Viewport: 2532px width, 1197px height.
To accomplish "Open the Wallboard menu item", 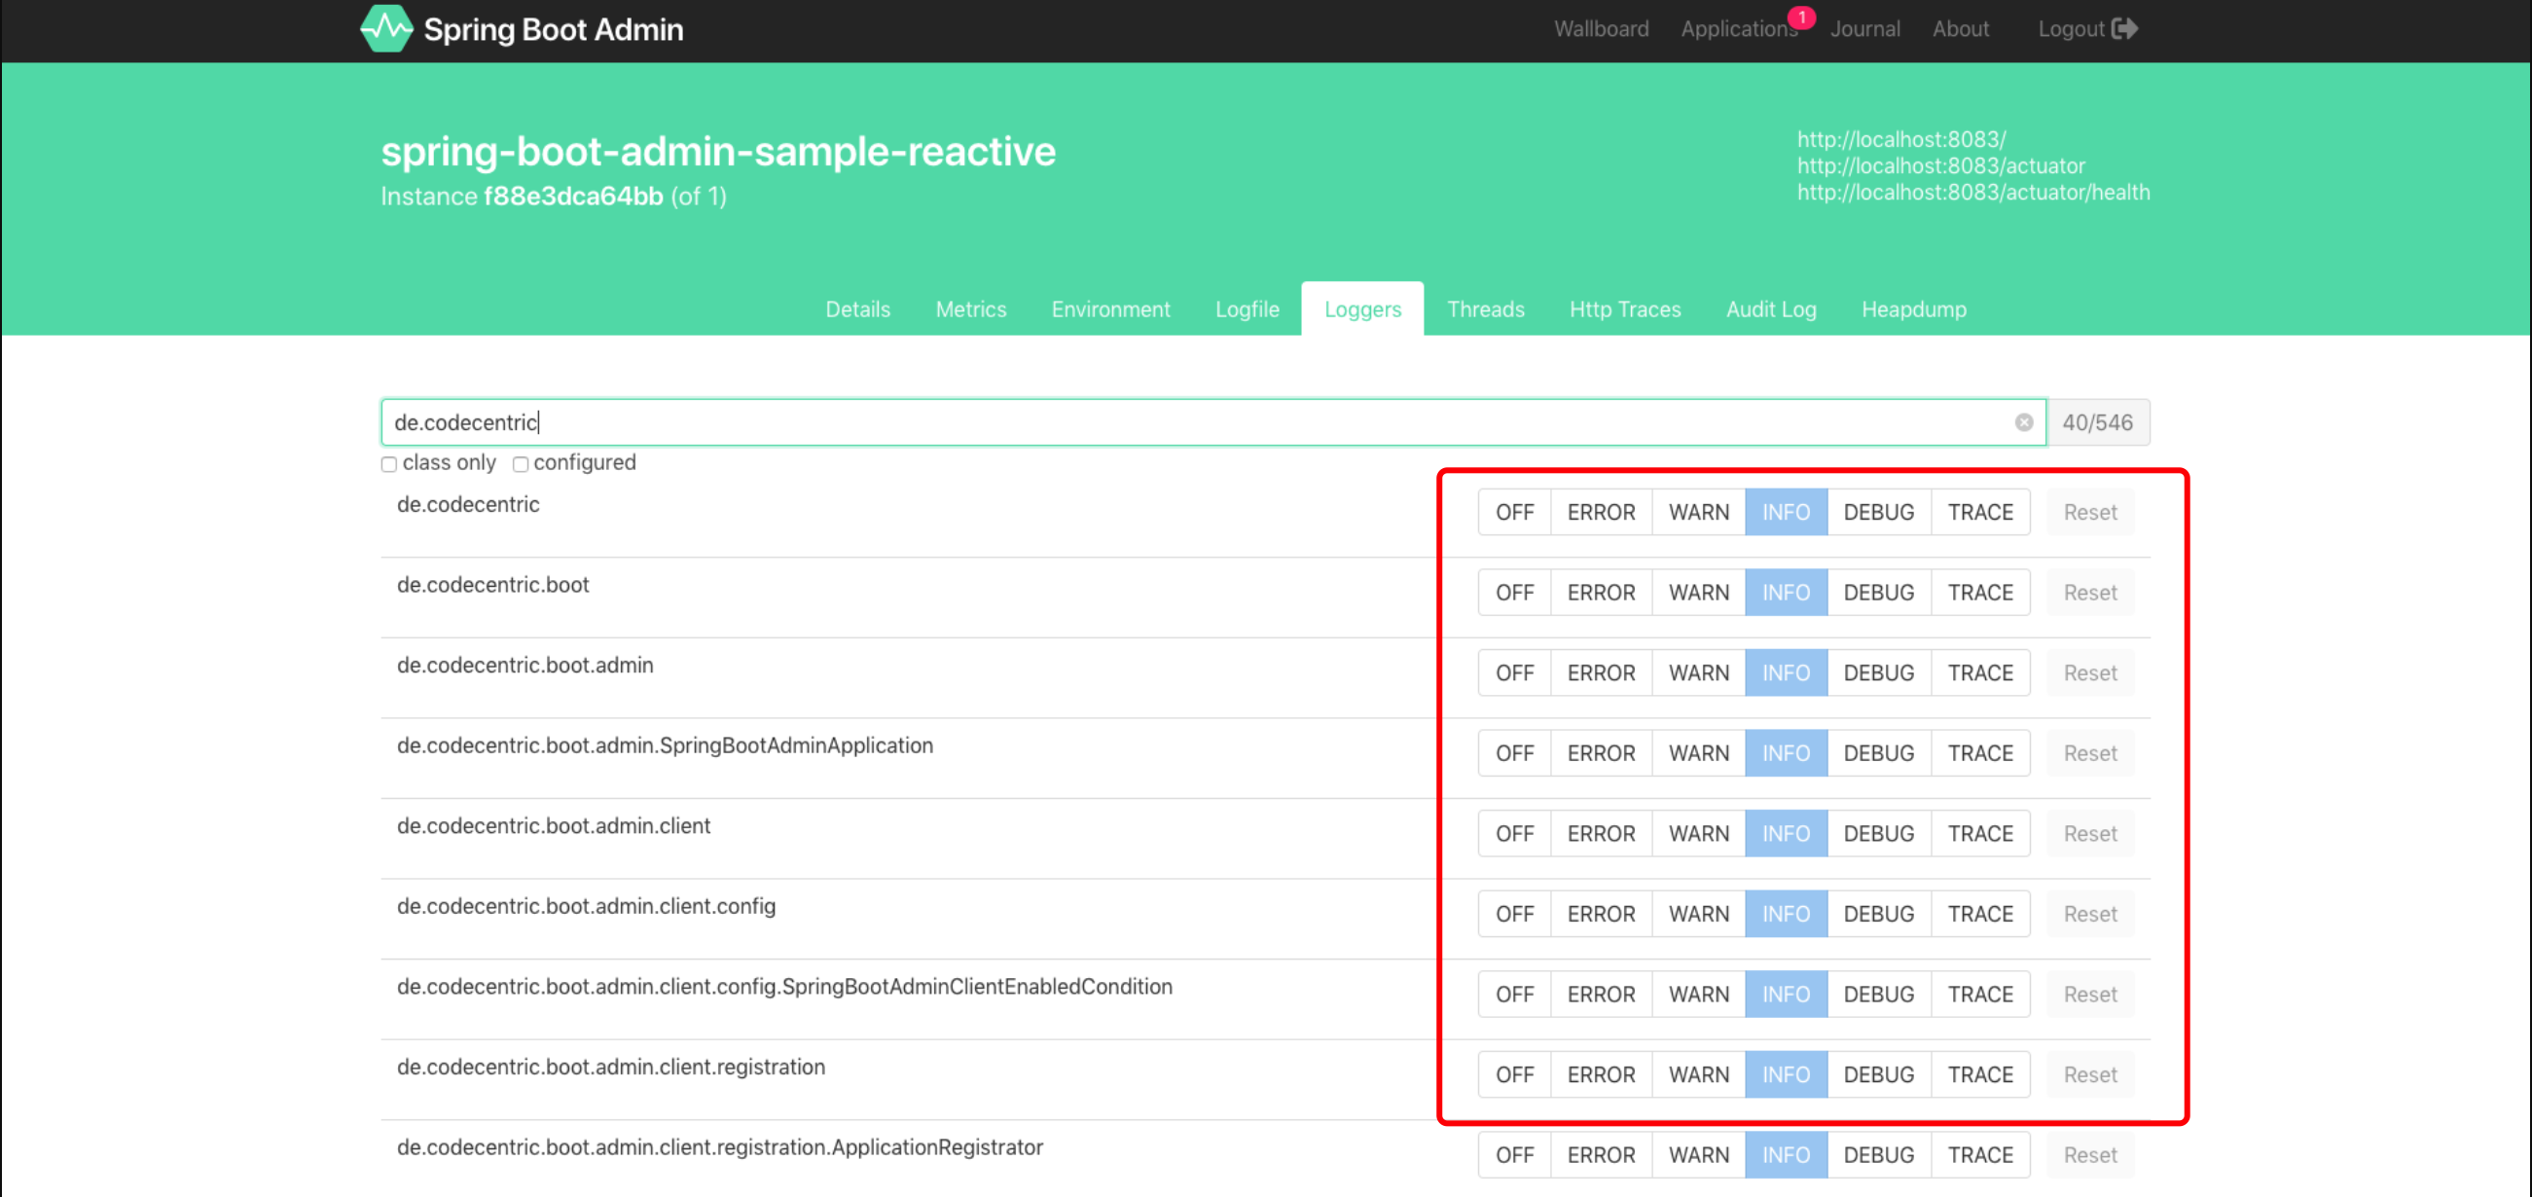I will tap(1600, 28).
